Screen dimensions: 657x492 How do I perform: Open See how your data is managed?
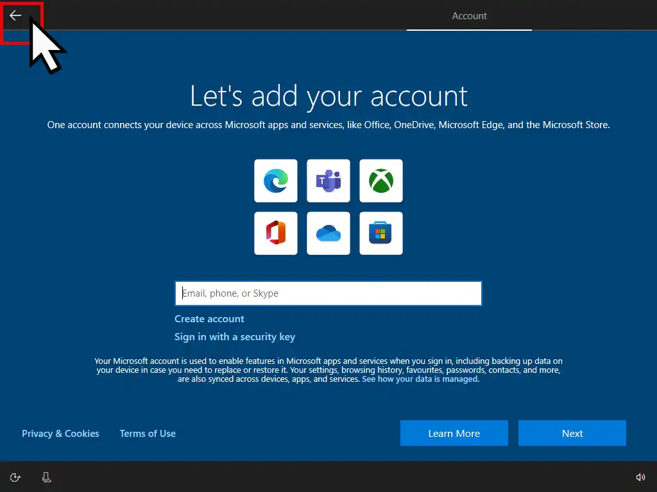420,379
